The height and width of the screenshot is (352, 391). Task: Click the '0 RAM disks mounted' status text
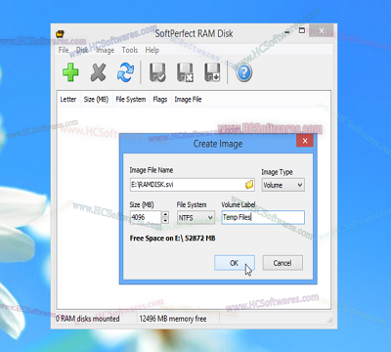click(87, 319)
